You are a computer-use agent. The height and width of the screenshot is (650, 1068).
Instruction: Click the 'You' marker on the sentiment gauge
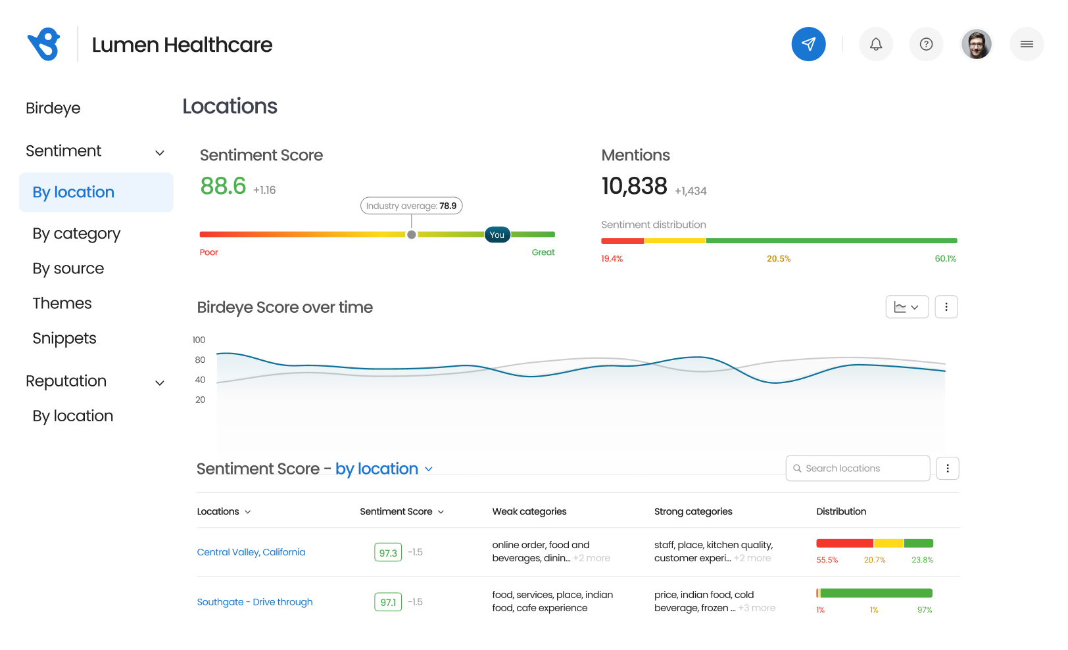497,234
